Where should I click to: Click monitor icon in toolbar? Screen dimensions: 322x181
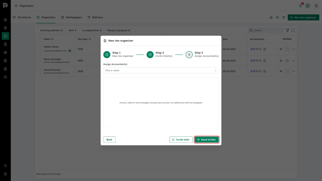277,18
